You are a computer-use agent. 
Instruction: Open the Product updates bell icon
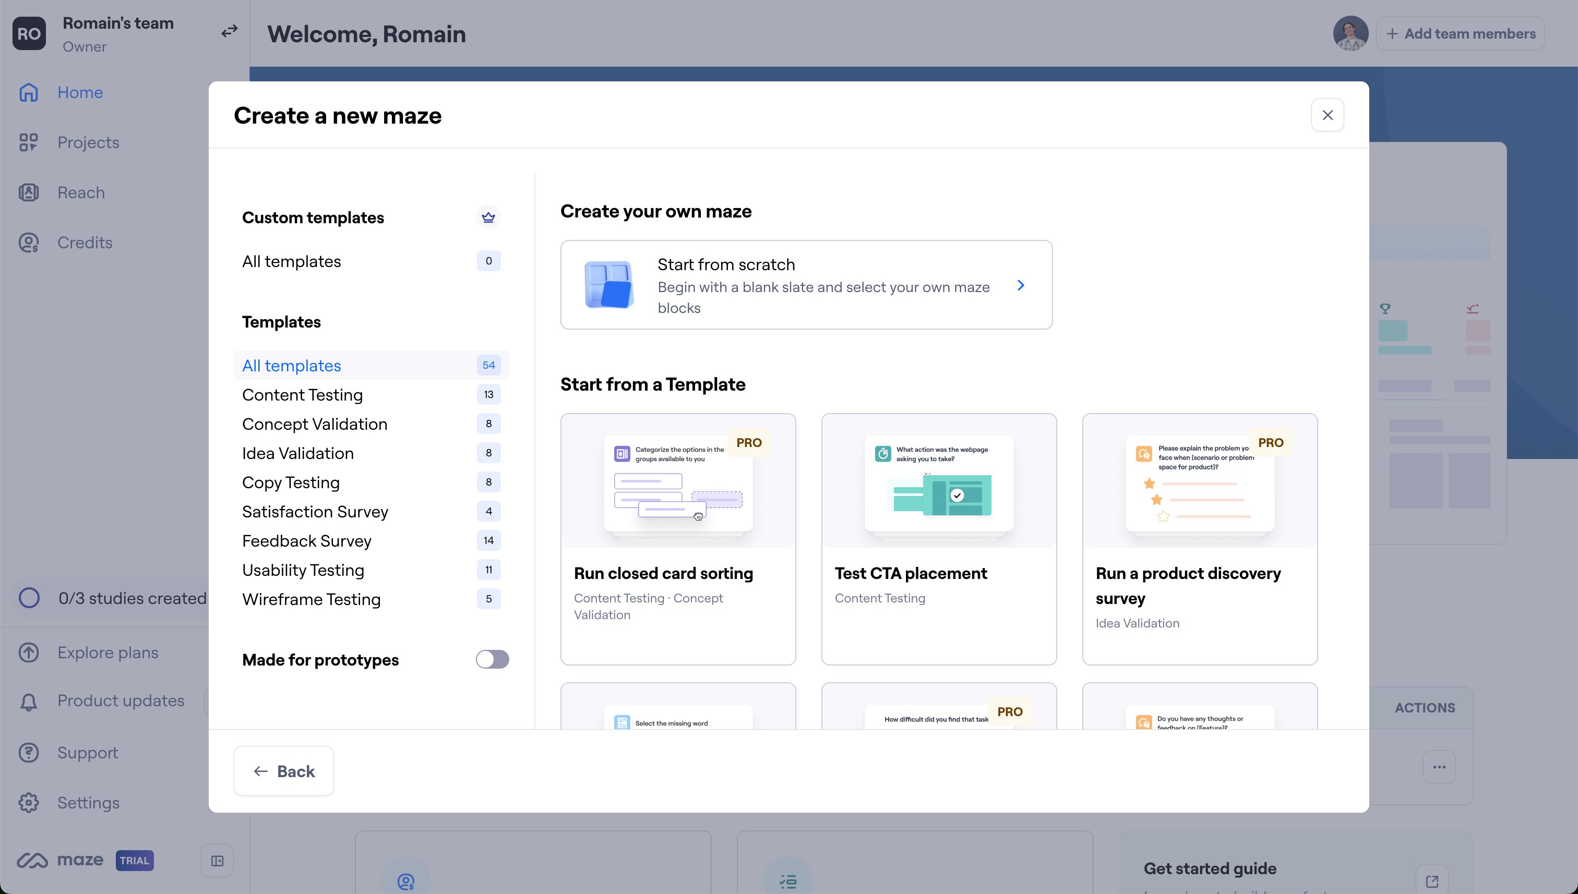pyautogui.click(x=28, y=701)
